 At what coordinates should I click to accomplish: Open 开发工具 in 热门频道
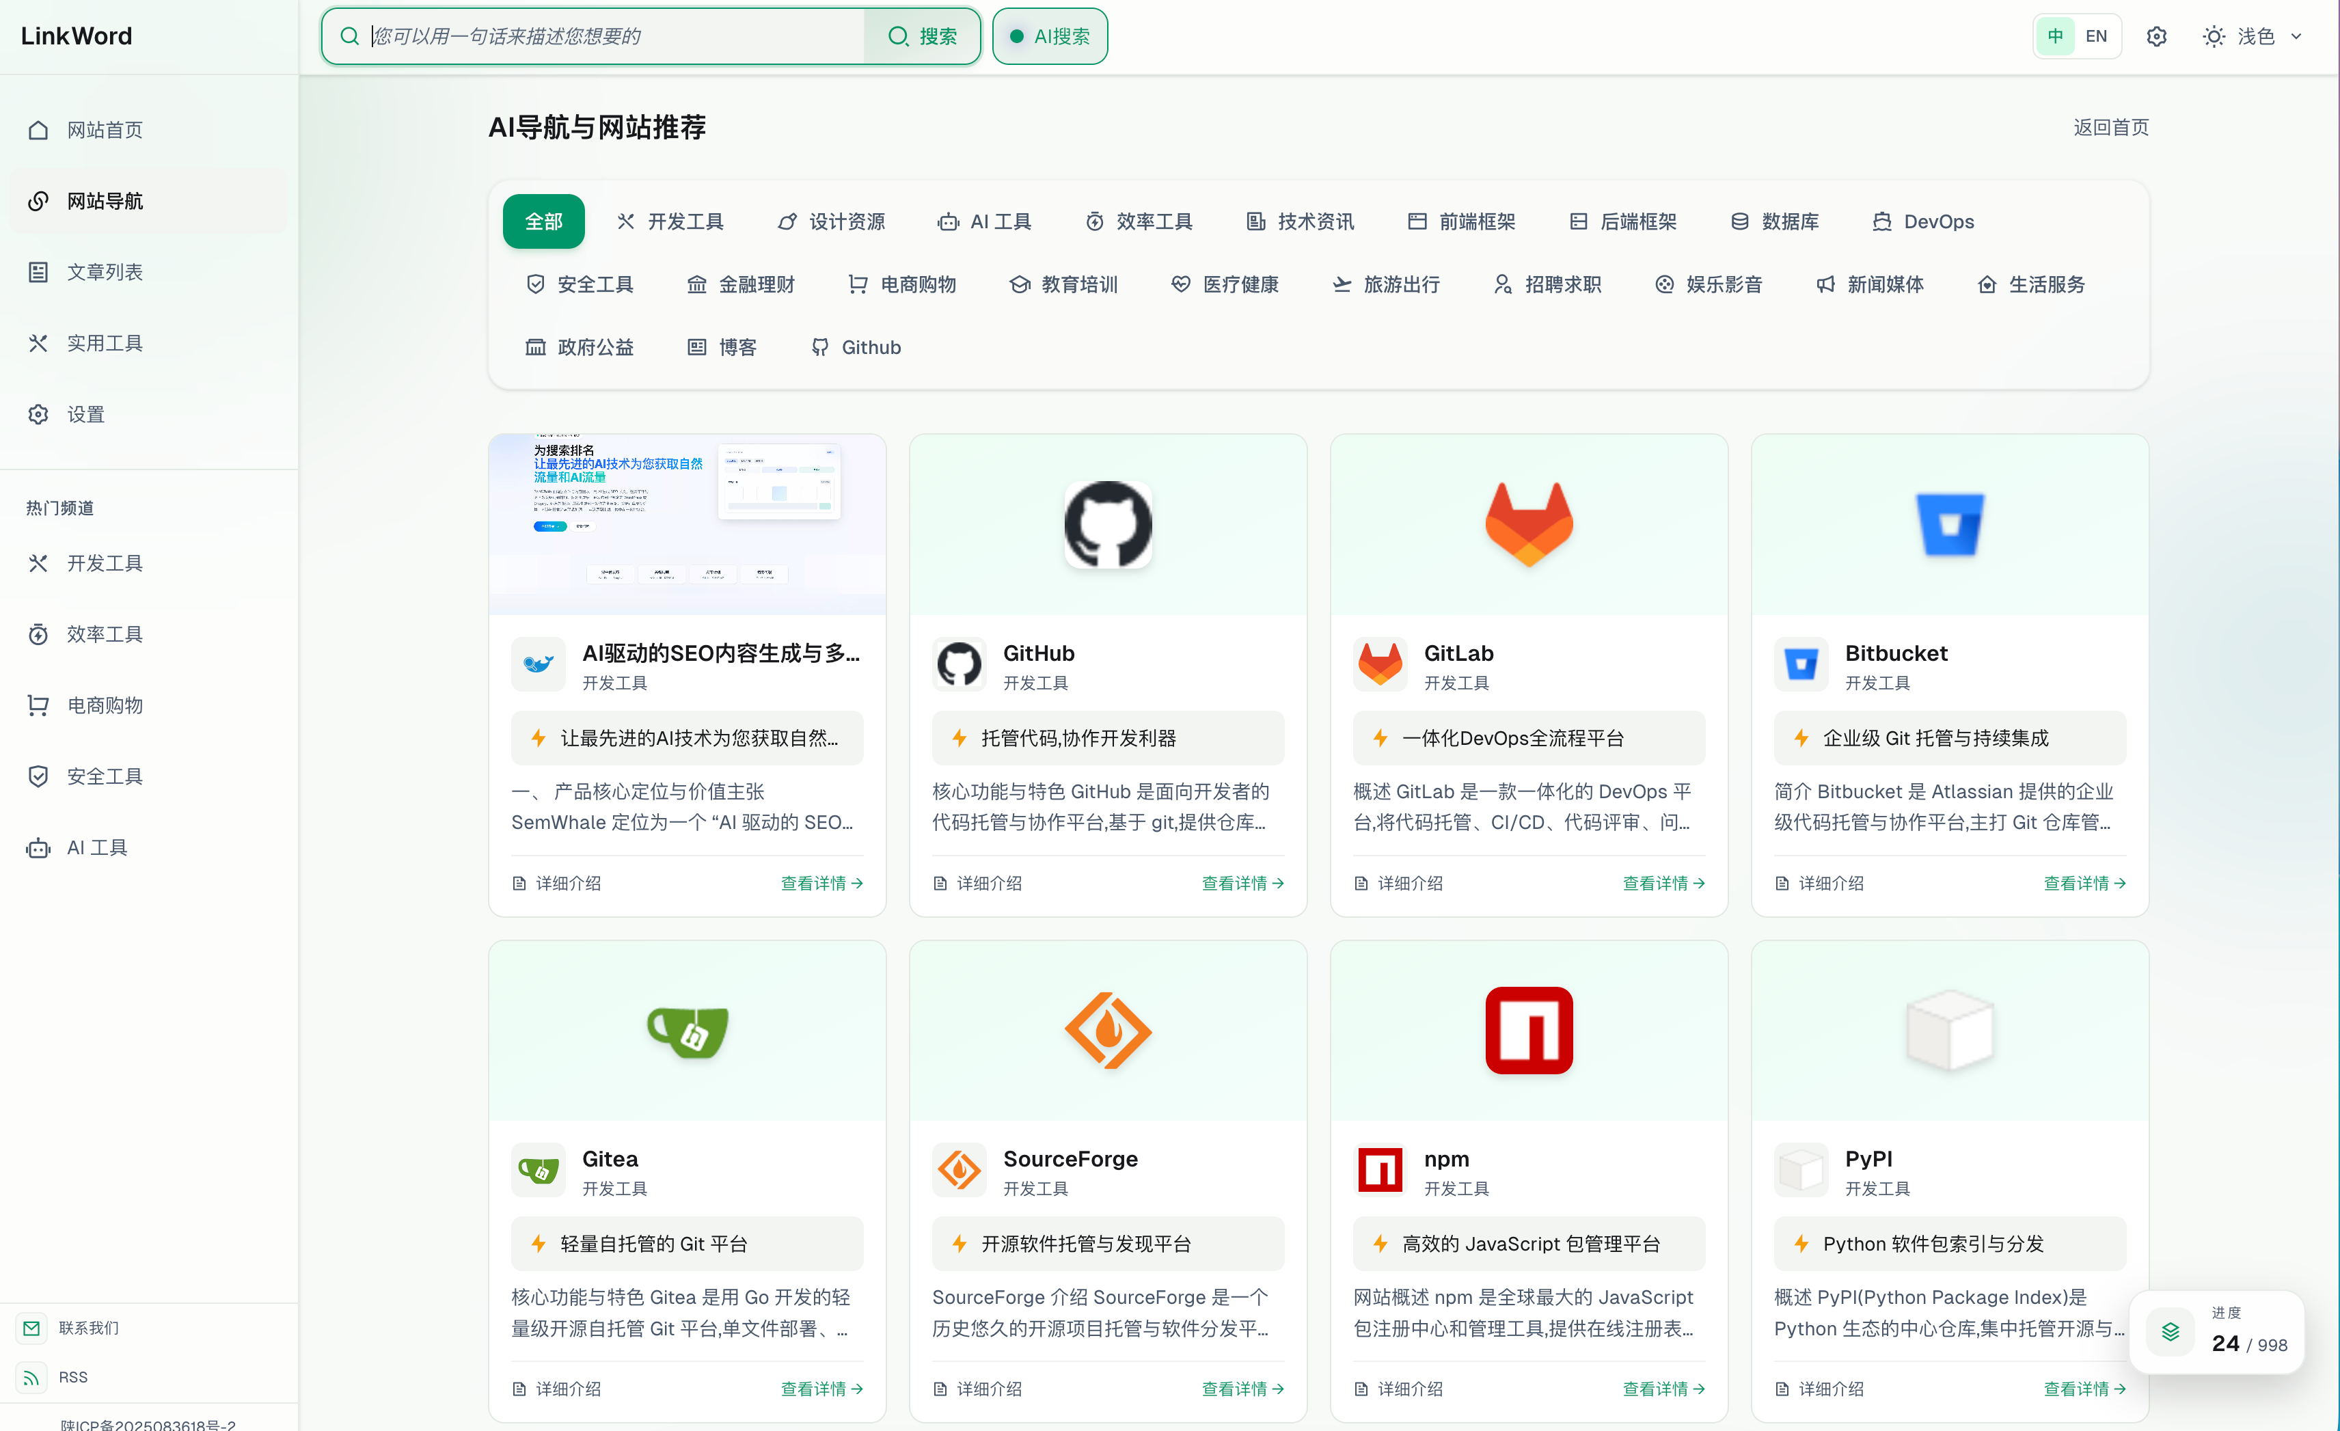(149, 563)
